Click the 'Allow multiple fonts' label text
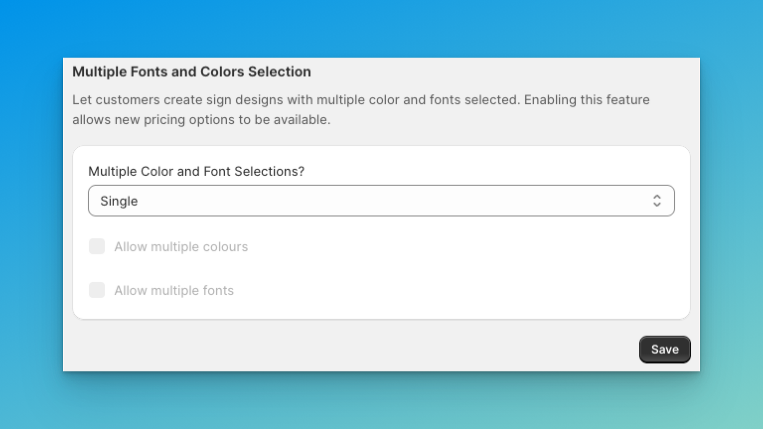Image resolution: width=763 pixels, height=429 pixels. click(x=174, y=290)
